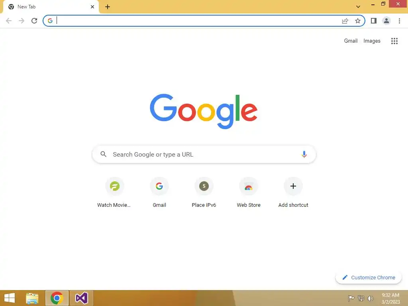Open the Gmail link at top right
The image size is (408, 306).
351,41
